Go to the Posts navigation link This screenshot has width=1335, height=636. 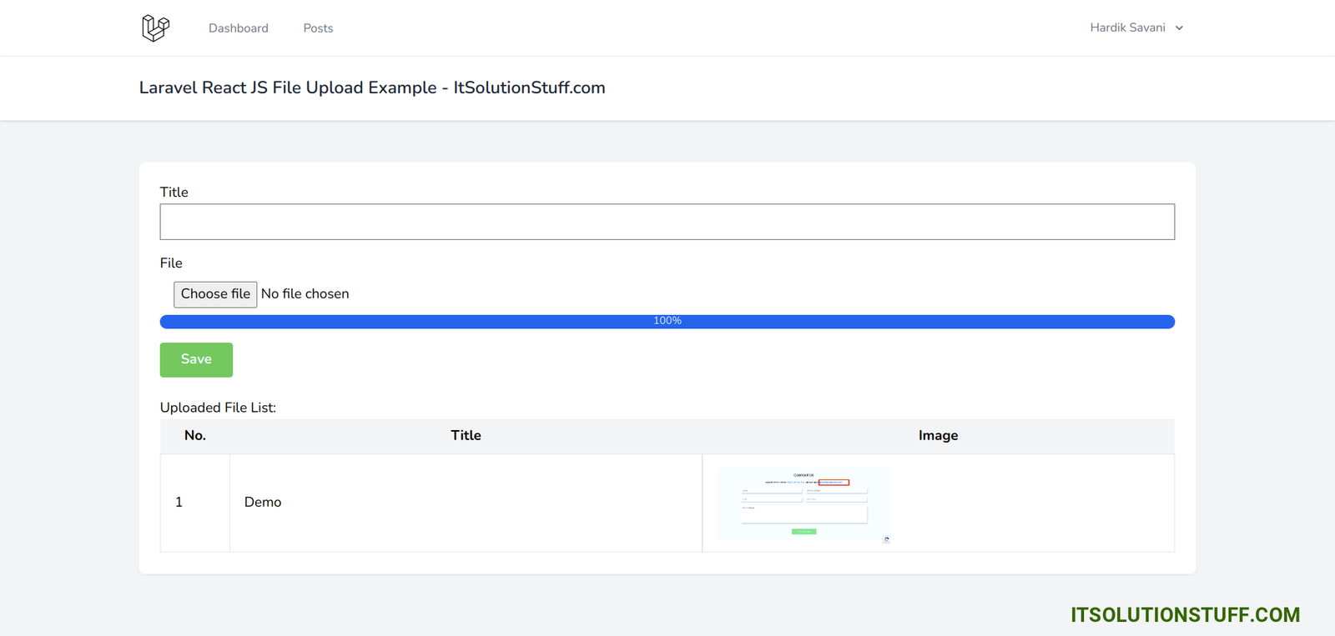[318, 28]
